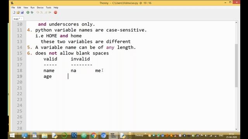The image size is (248, 139).
Task: Click the Desktop toolbar label in the taskbar
Action: tap(139, 136)
